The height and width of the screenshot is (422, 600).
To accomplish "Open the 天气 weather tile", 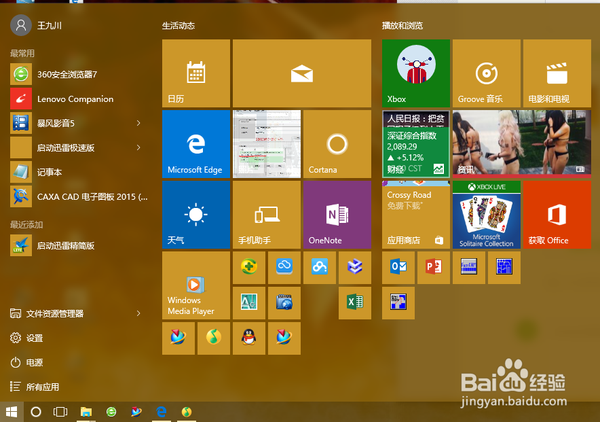I will [x=196, y=214].
